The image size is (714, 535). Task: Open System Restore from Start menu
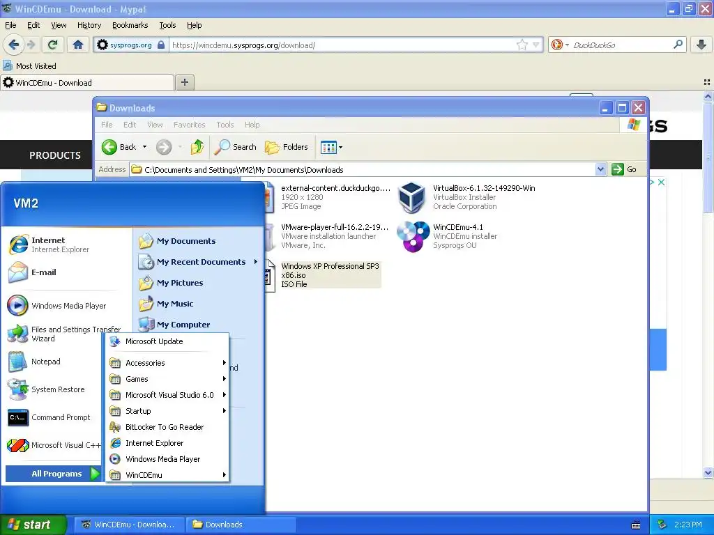pos(47,389)
